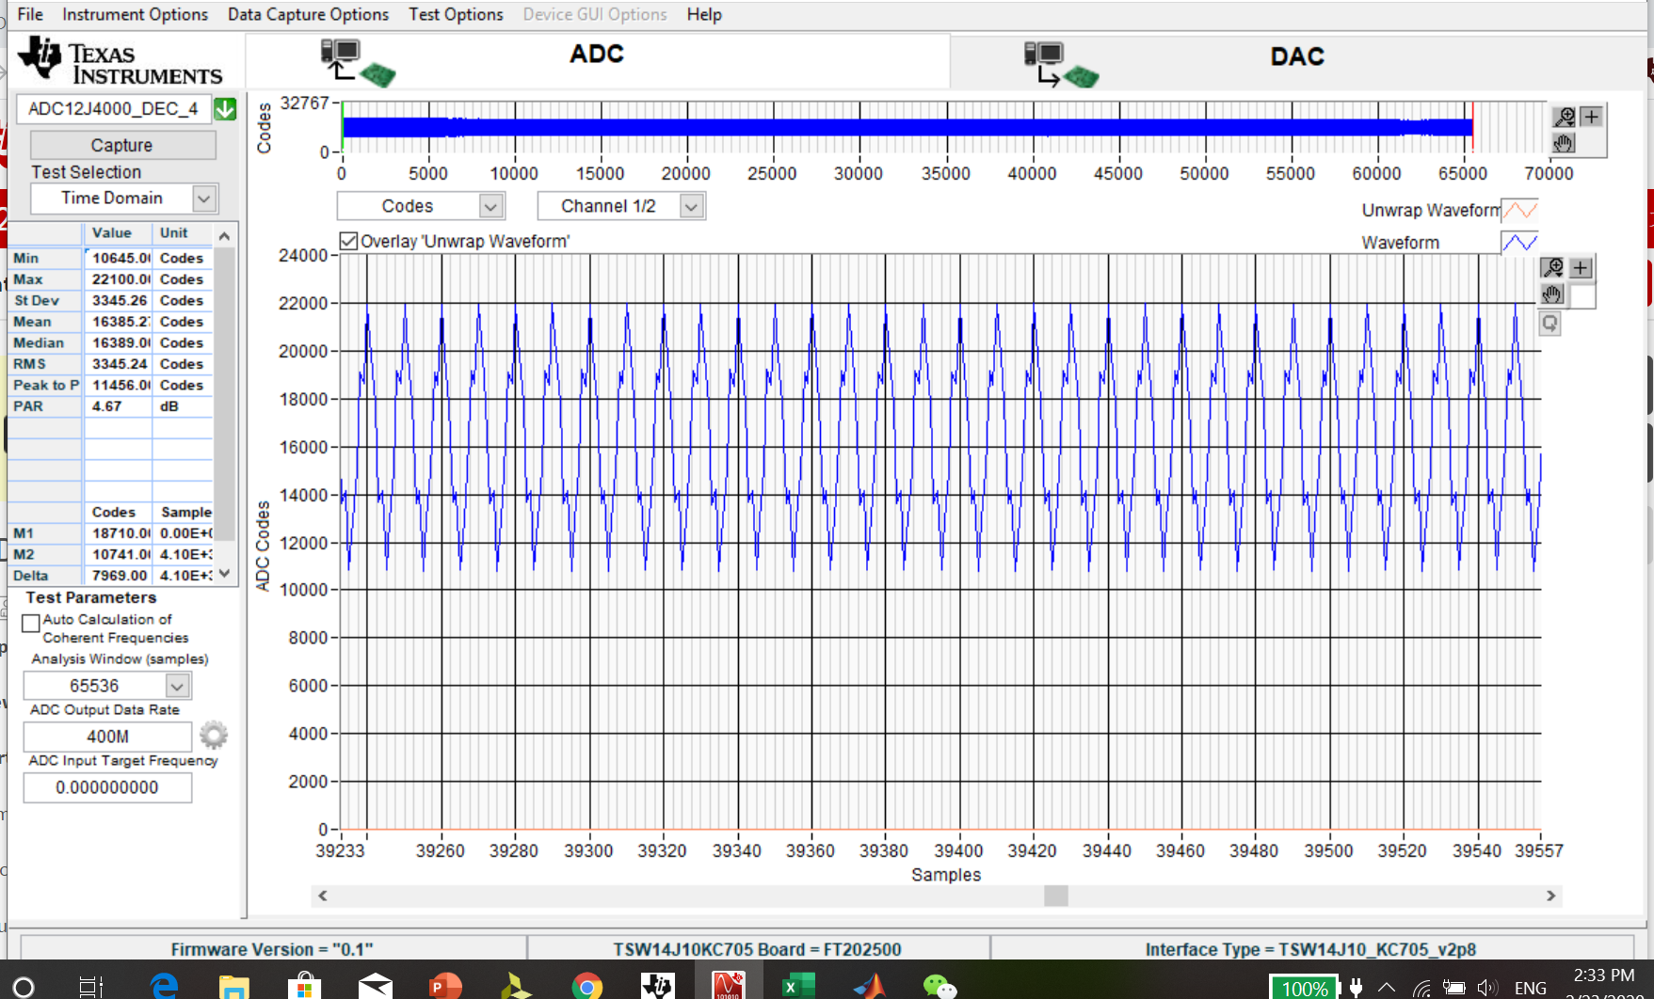Viewport: 1654px width, 999px height.
Task: Click the graph scrollbar right arrow
Action: click(x=1550, y=896)
